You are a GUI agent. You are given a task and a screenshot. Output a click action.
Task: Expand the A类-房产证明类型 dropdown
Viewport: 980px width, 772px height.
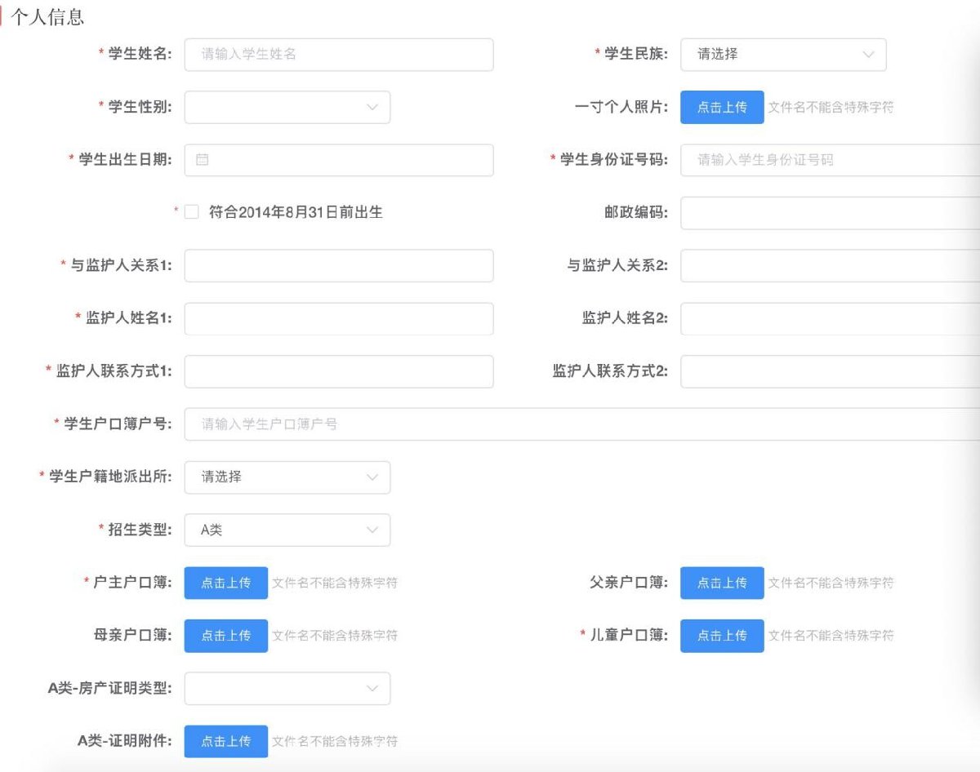pos(287,689)
